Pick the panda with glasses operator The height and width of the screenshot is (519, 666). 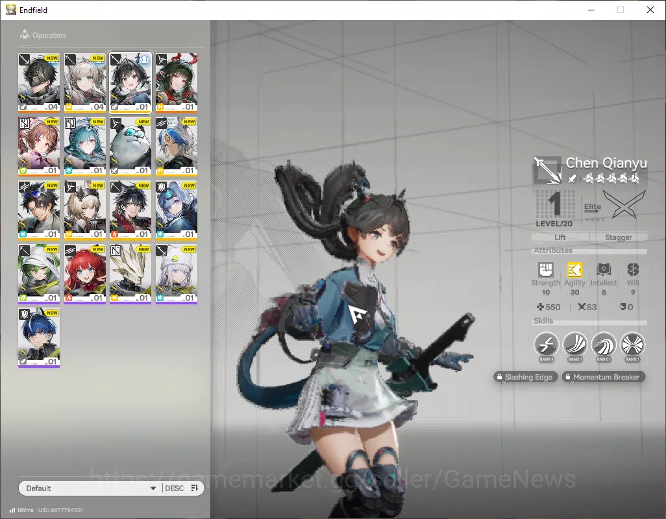pyautogui.click(x=130, y=146)
